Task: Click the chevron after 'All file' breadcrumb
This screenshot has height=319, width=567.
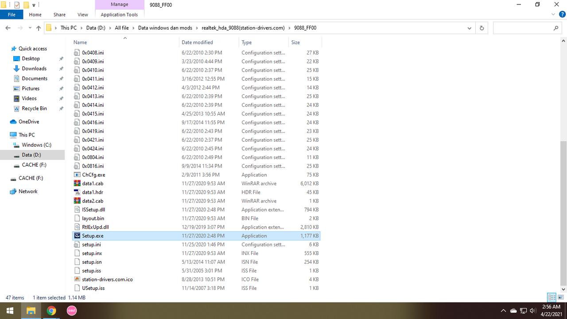Action: point(133,28)
